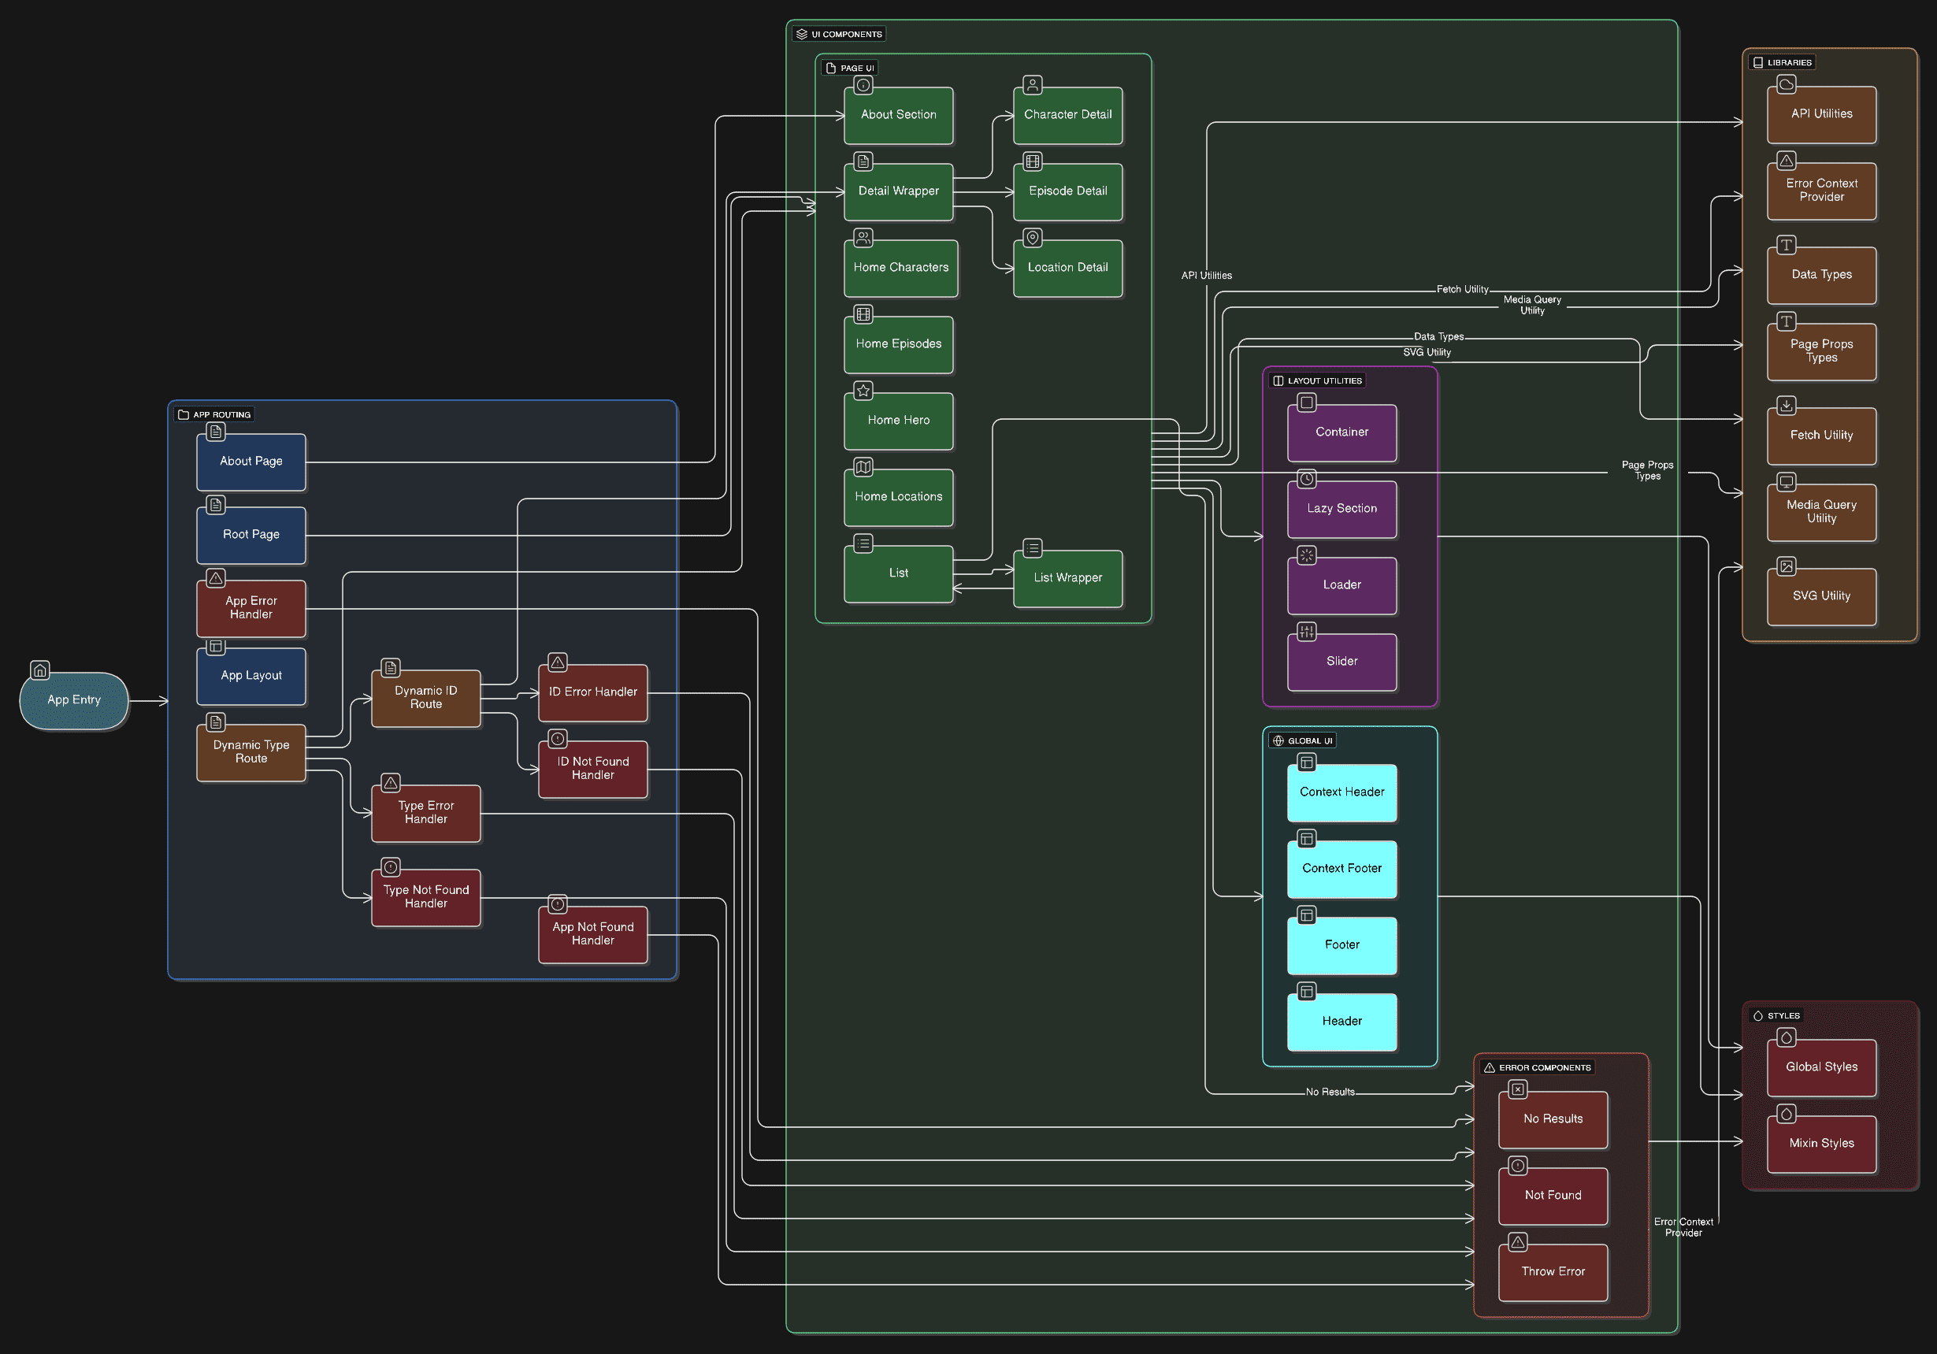Click the home icon above App Entry
This screenshot has height=1354, width=1937.
click(x=39, y=670)
